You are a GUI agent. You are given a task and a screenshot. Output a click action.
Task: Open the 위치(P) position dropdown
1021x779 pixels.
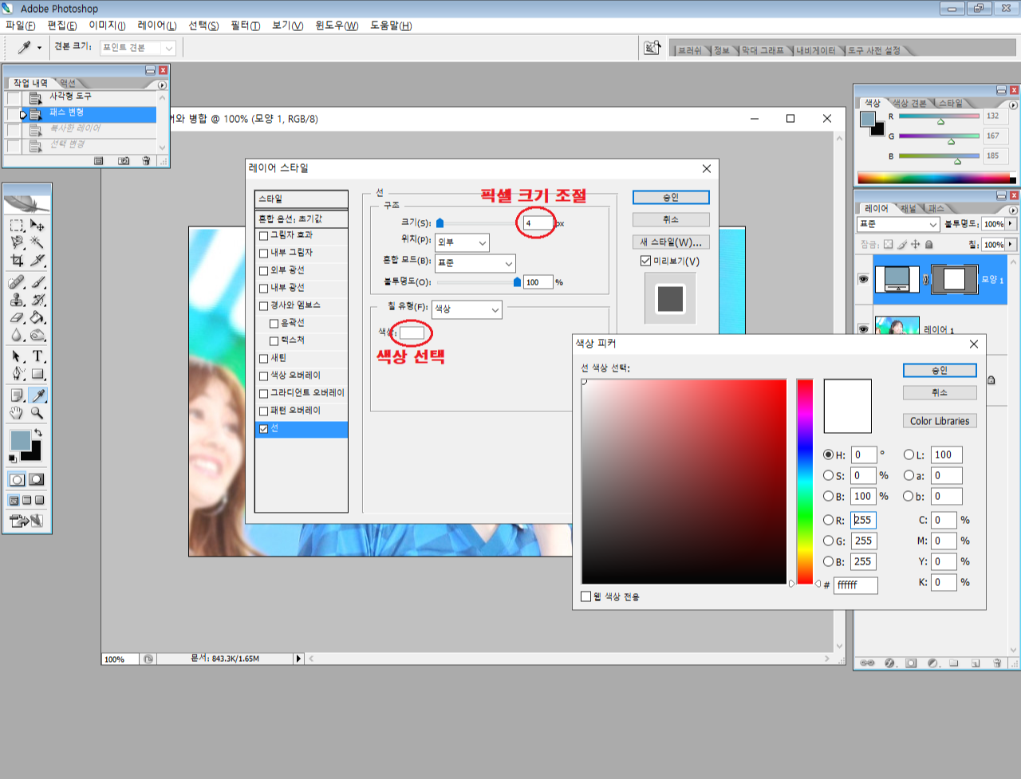pos(463,242)
